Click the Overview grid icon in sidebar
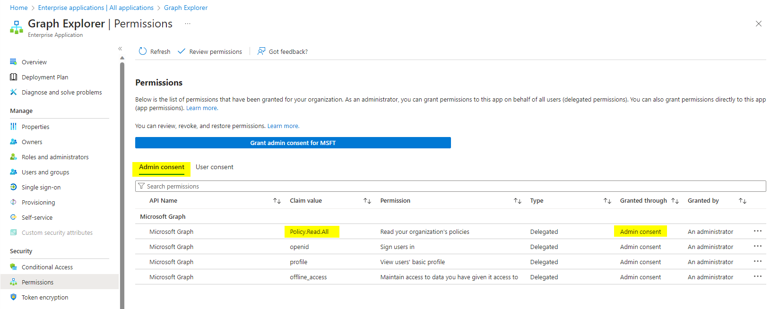The image size is (771, 309). point(13,62)
